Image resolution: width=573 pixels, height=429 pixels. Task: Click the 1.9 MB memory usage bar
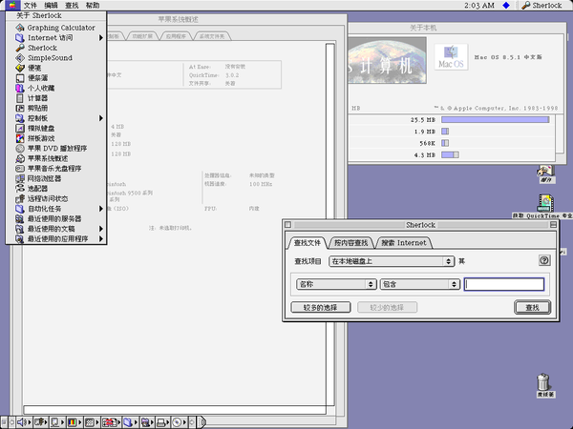coord(445,132)
